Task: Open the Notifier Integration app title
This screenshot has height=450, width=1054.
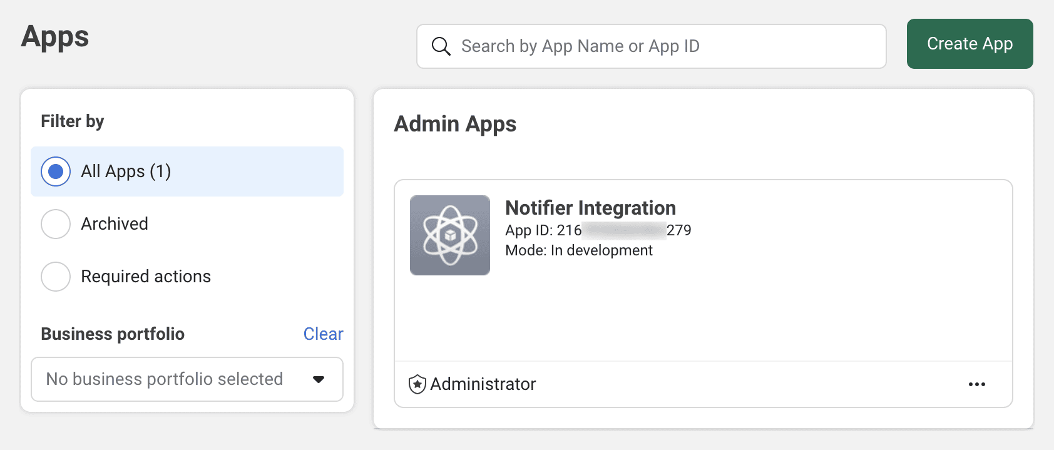Action: [591, 208]
